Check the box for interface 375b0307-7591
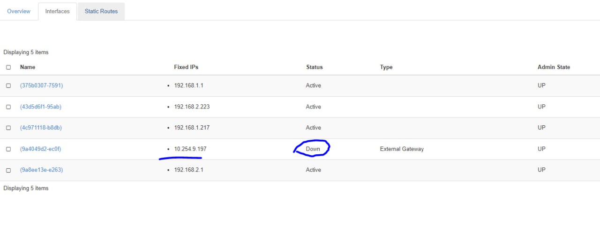Viewport: 600px width, 231px height. [8, 86]
